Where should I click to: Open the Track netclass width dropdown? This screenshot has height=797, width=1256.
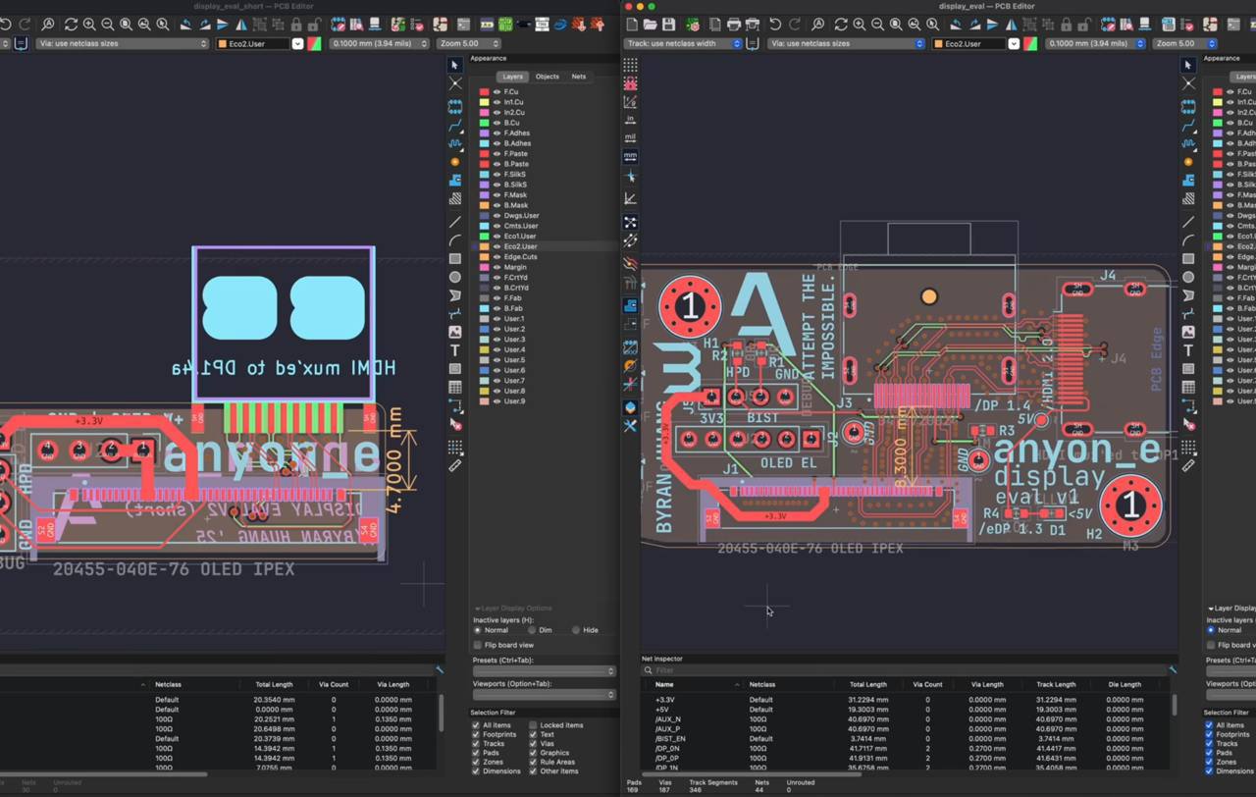tap(684, 43)
